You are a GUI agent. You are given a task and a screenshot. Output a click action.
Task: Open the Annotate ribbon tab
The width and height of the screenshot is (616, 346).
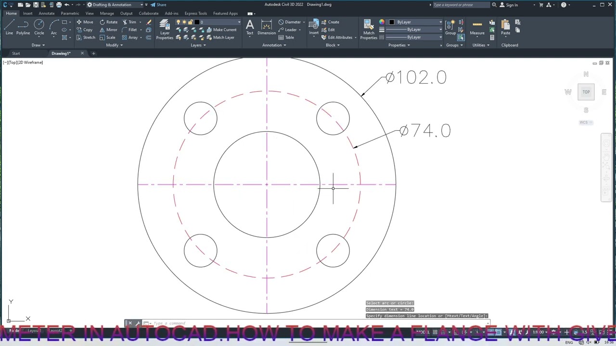[x=47, y=13]
